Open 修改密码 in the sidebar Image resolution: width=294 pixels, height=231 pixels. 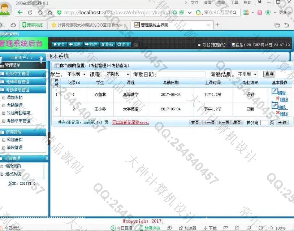[x=13, y=166]
